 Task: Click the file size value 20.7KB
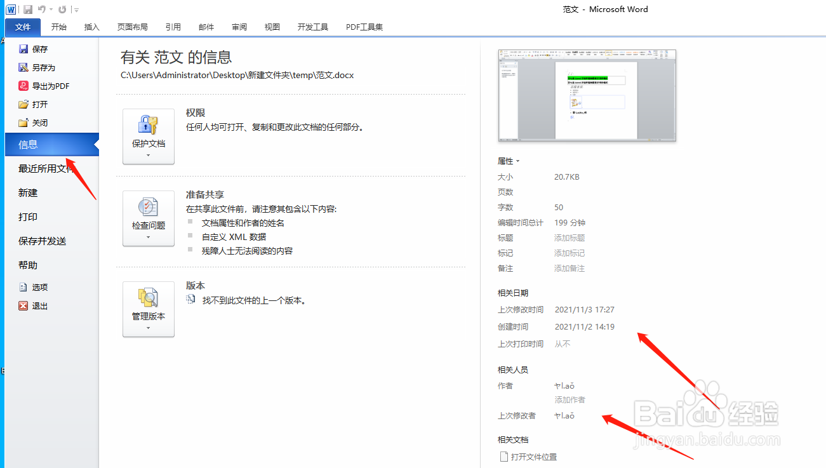567,177
